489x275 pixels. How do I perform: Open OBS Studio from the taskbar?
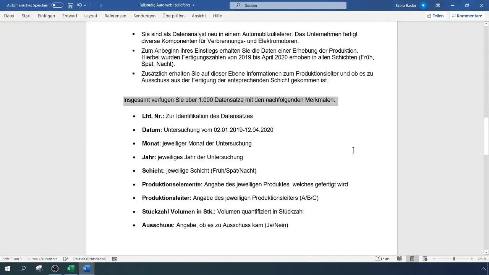coord(55,269)
